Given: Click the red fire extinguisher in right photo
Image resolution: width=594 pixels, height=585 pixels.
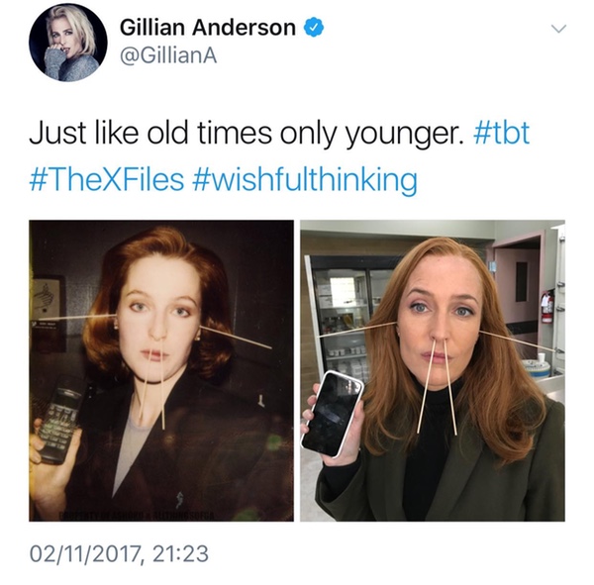Looking at the screenshot, I should coord(546,306).
